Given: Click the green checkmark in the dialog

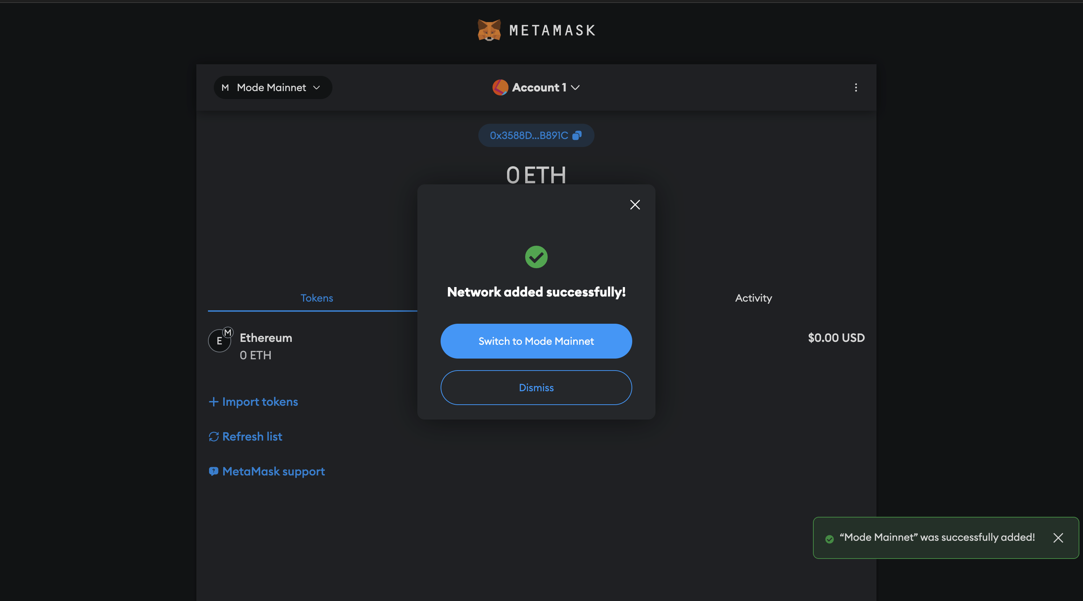Looking at the screenshot, I should coord(536,257).
